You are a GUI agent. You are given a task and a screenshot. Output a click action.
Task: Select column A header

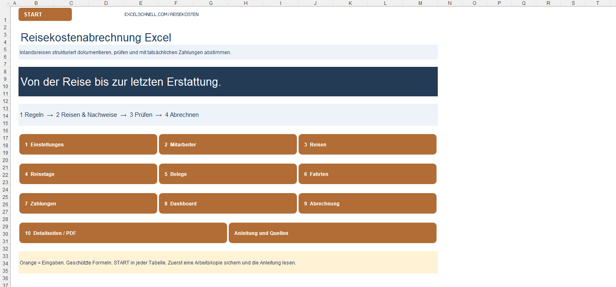click(x=15, y=3)
